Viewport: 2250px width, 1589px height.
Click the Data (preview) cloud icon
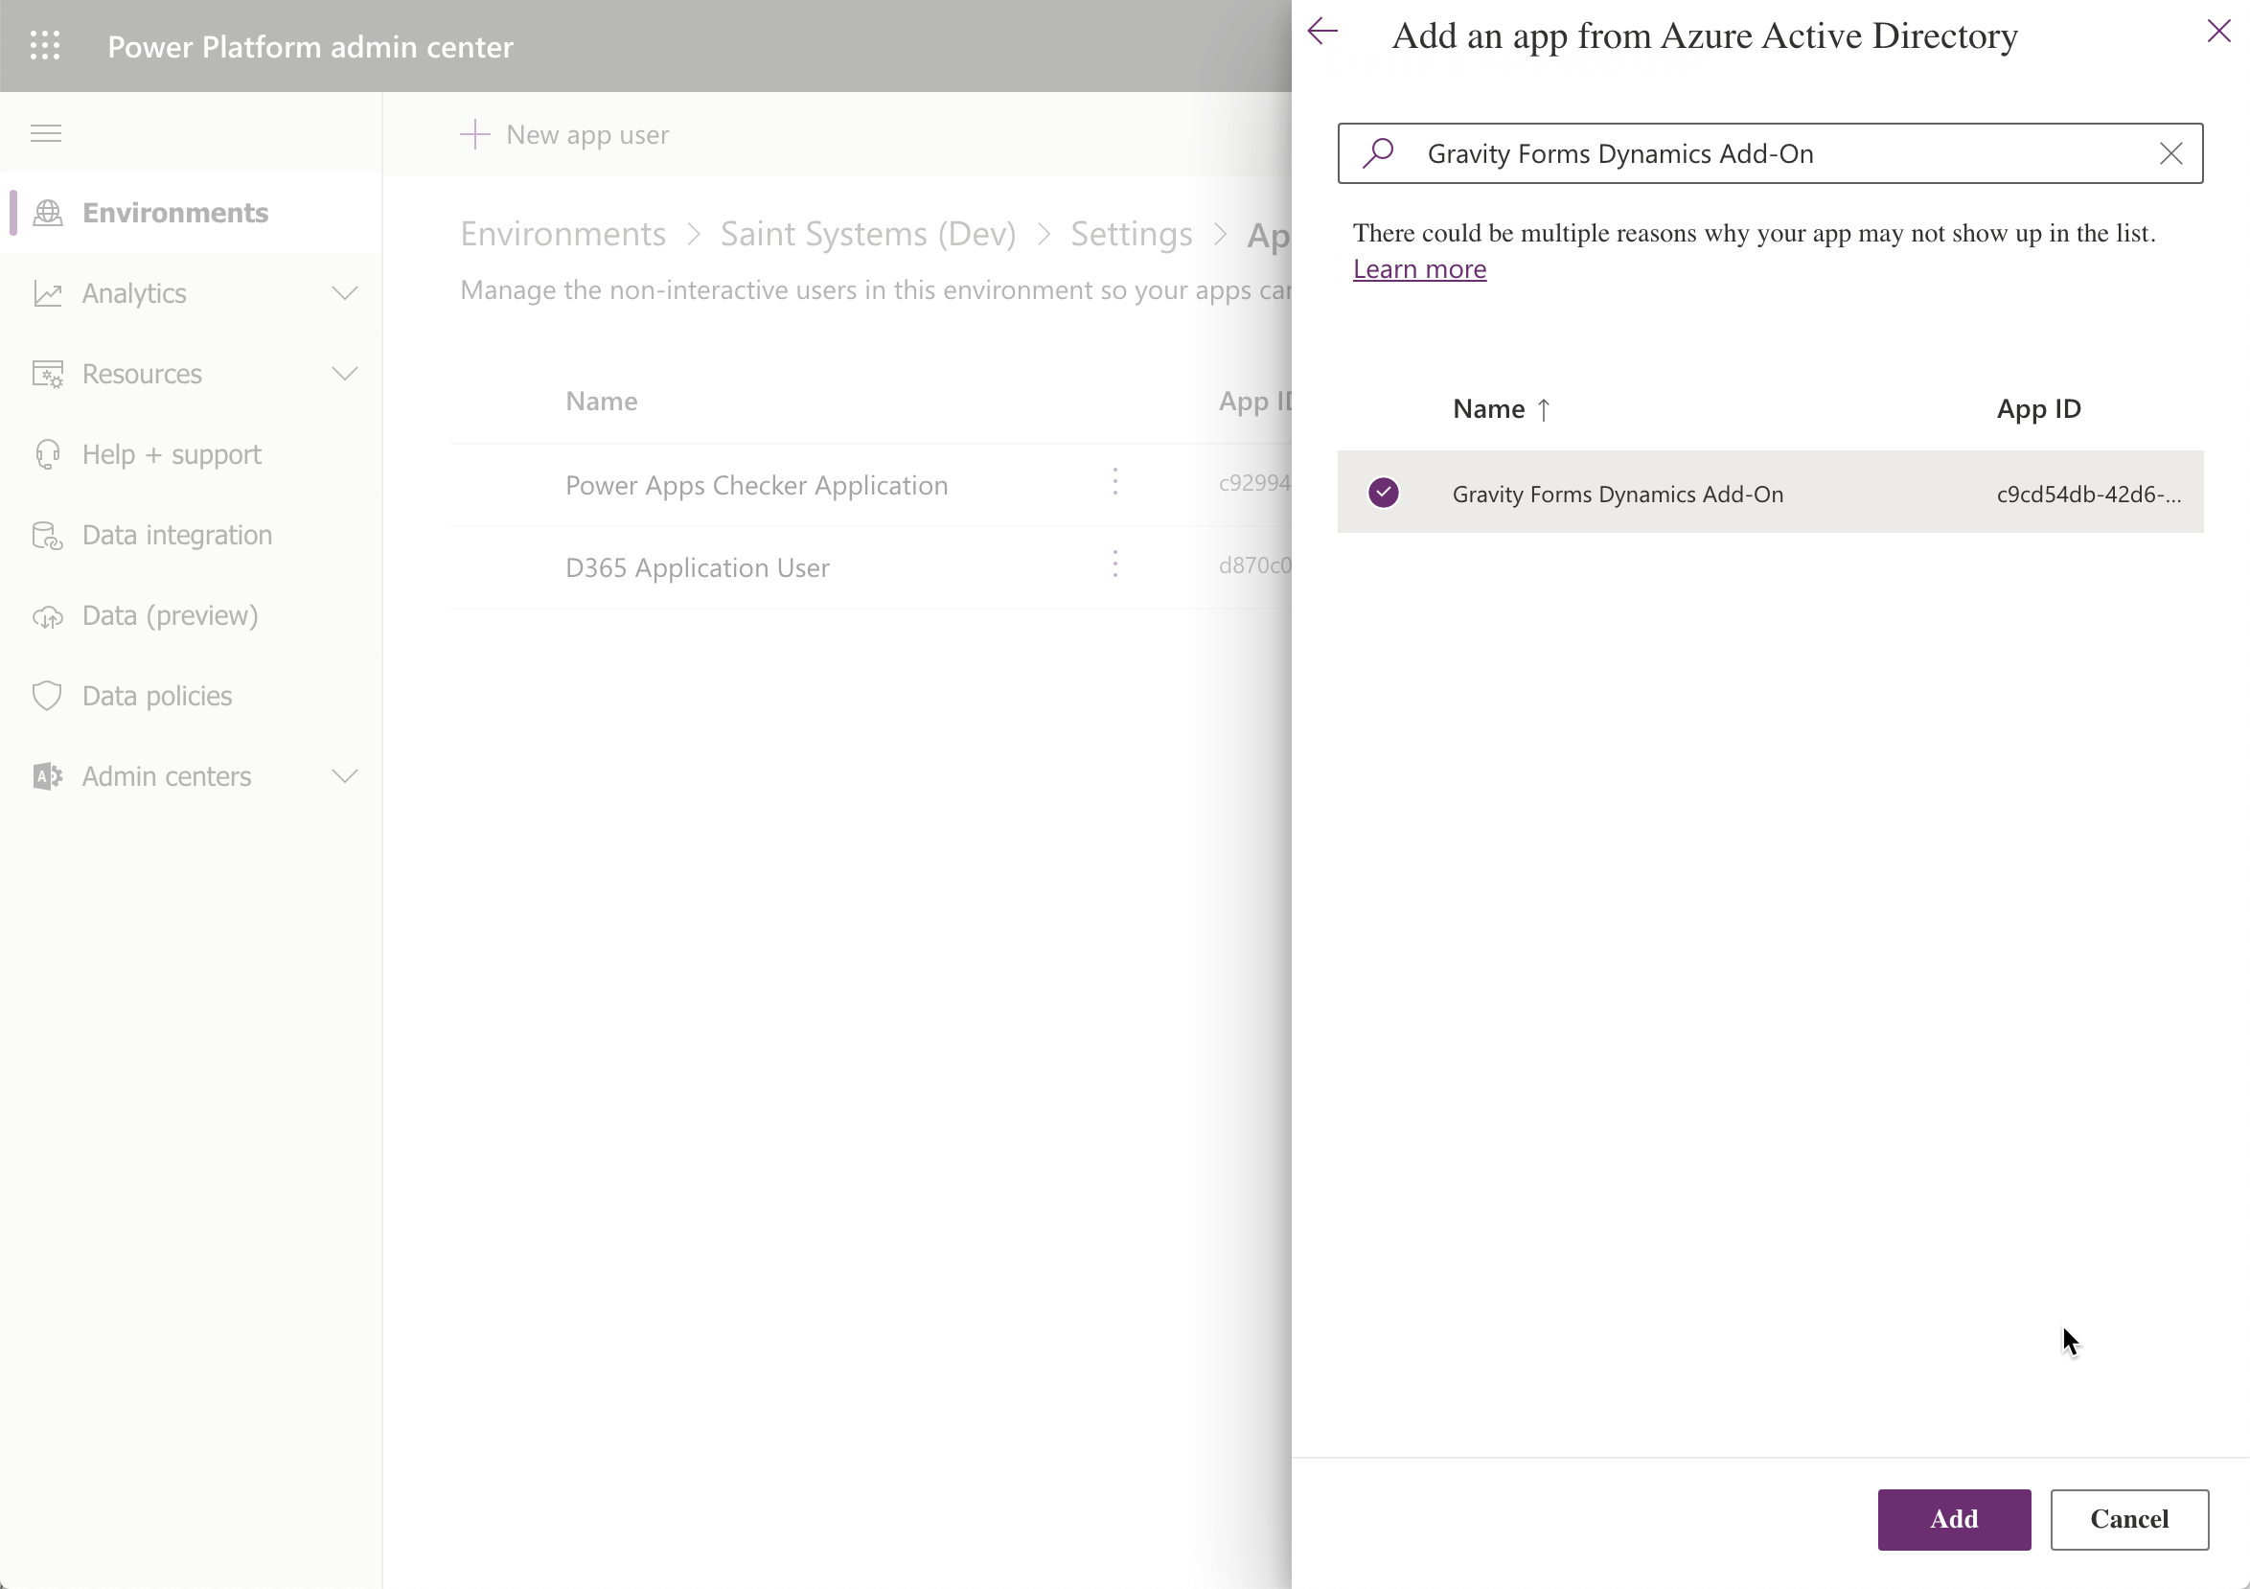pos(48,616)
